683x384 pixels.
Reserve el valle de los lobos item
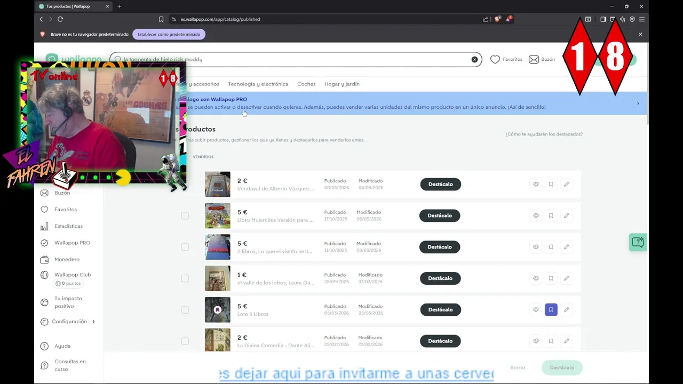coord(551,278)
